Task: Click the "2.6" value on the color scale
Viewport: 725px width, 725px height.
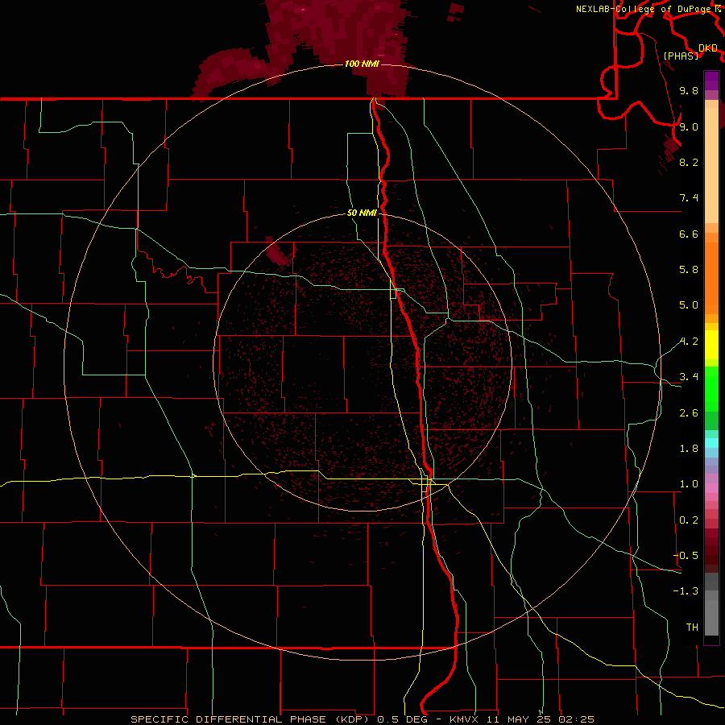Action: [x=689, y=413]
